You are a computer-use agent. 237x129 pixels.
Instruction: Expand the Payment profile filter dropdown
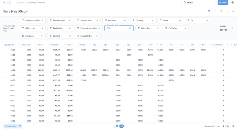tap(33, 20)
